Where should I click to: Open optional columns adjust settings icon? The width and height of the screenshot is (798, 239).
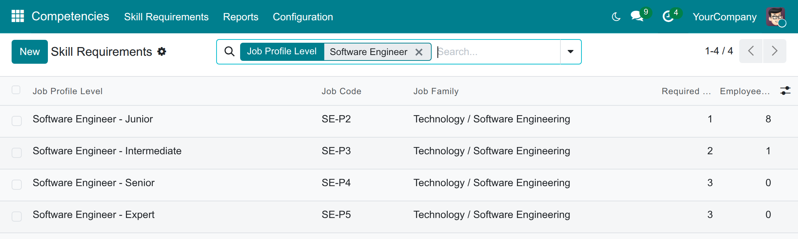785,91
